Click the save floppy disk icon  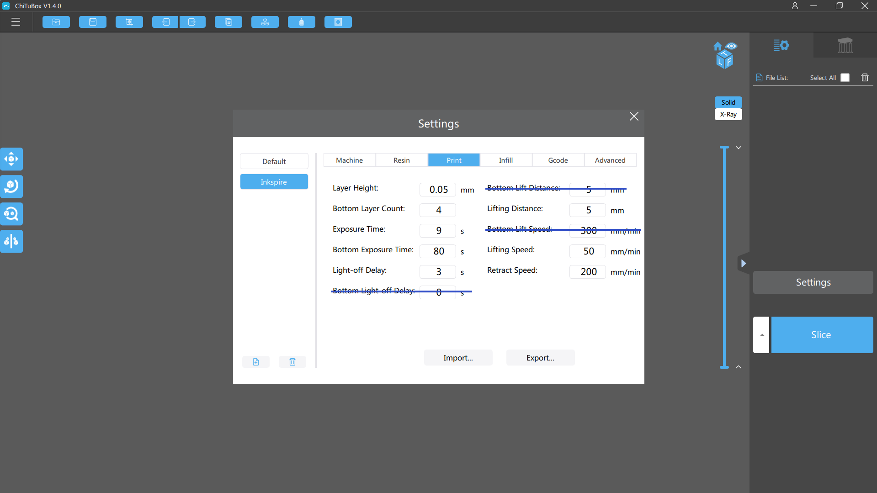[93, 22]
